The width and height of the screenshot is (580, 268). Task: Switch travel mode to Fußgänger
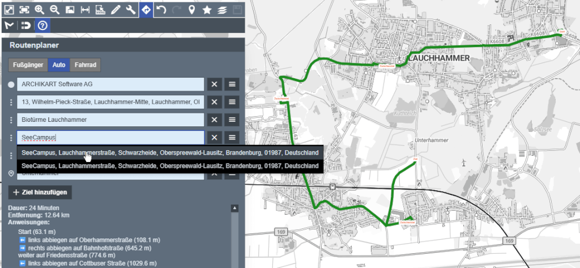28,65
